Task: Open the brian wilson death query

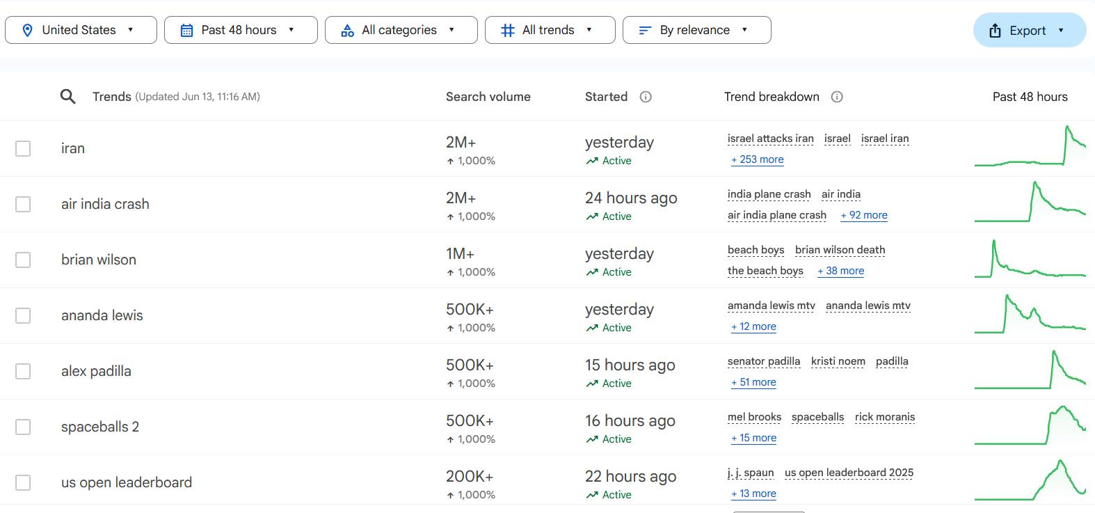Action: [x=840, y=250]
